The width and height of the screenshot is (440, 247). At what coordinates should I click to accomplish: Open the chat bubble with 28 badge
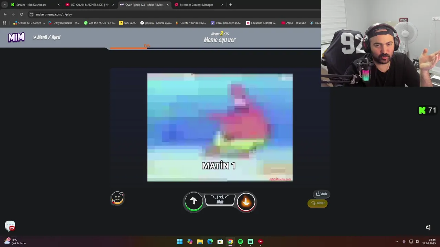coord(10,226)
